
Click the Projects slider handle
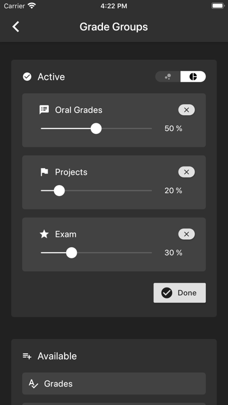pyautogui.click(x=59, y=191)
